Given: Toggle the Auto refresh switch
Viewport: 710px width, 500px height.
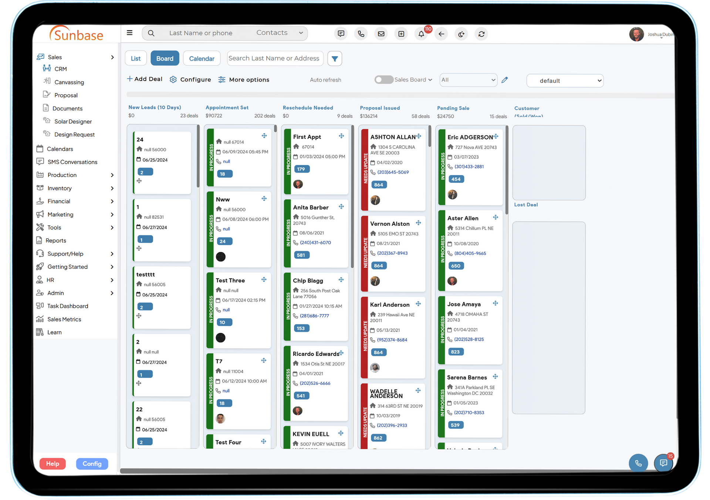Looking at the screenshot, I should (x=383, y=79).
